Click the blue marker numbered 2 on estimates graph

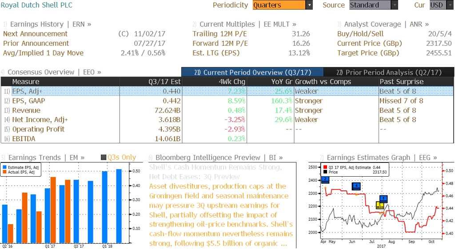coord(325,179)
